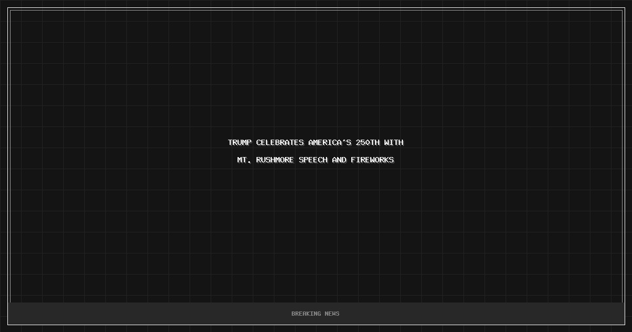
Task: Select the 250TH text in the headline
Action: point(368,142)
